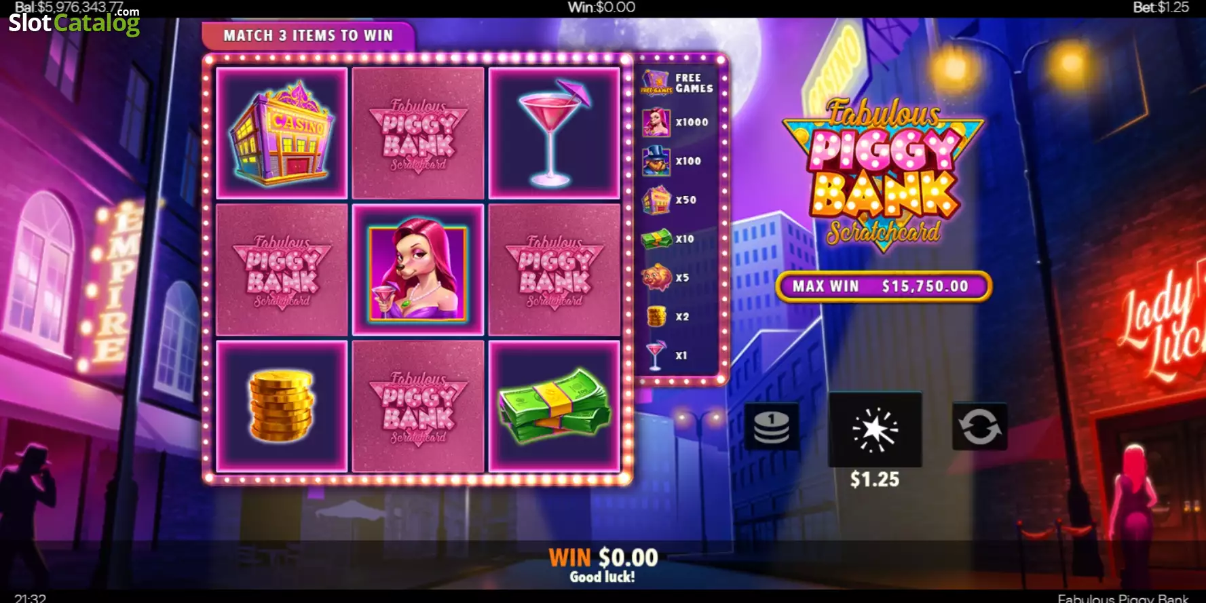1206x603 pixels.
Task: Click the revealed pink cocktail tile
Action: point(554,133)
